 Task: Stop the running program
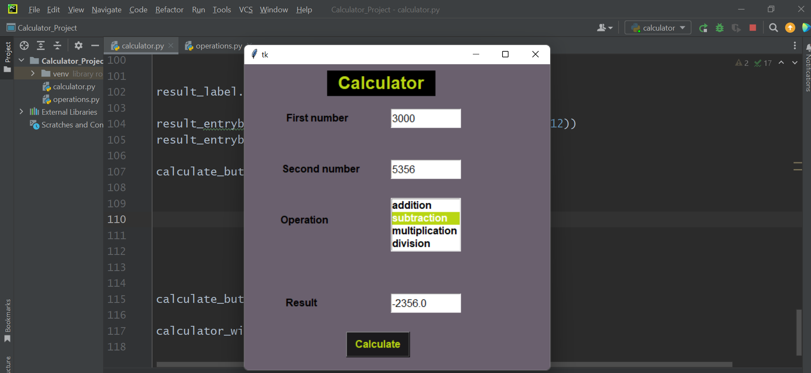pos(753,28)
